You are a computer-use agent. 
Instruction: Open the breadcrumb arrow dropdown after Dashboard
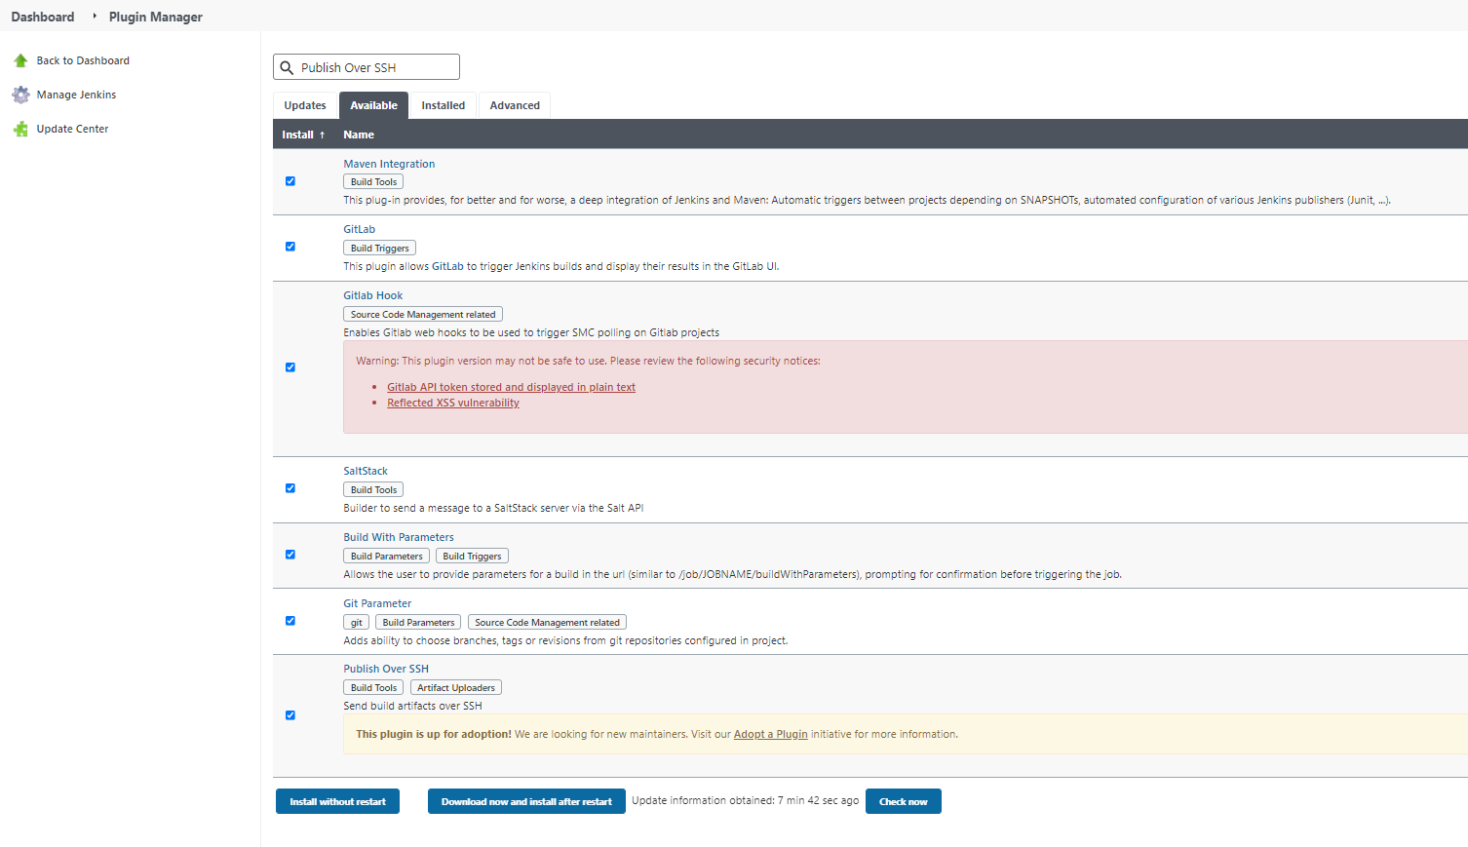tap(95, 16)
